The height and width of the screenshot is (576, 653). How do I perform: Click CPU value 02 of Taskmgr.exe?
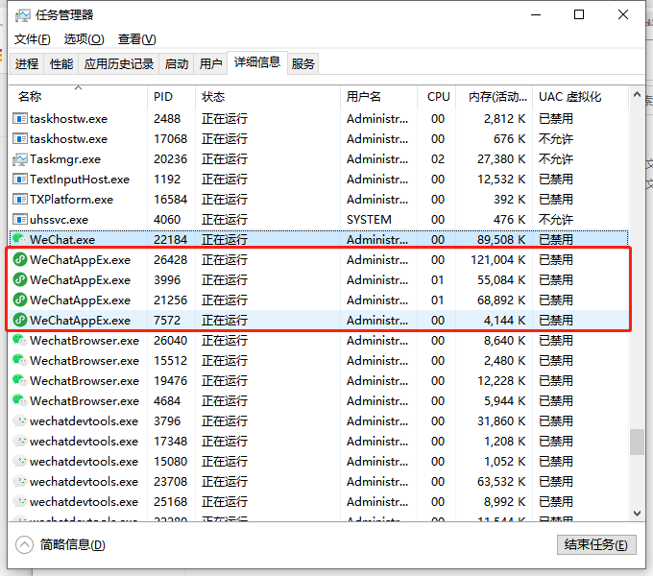coord(438,159)
